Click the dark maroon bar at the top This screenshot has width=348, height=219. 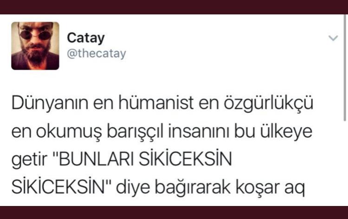(174, 7)
